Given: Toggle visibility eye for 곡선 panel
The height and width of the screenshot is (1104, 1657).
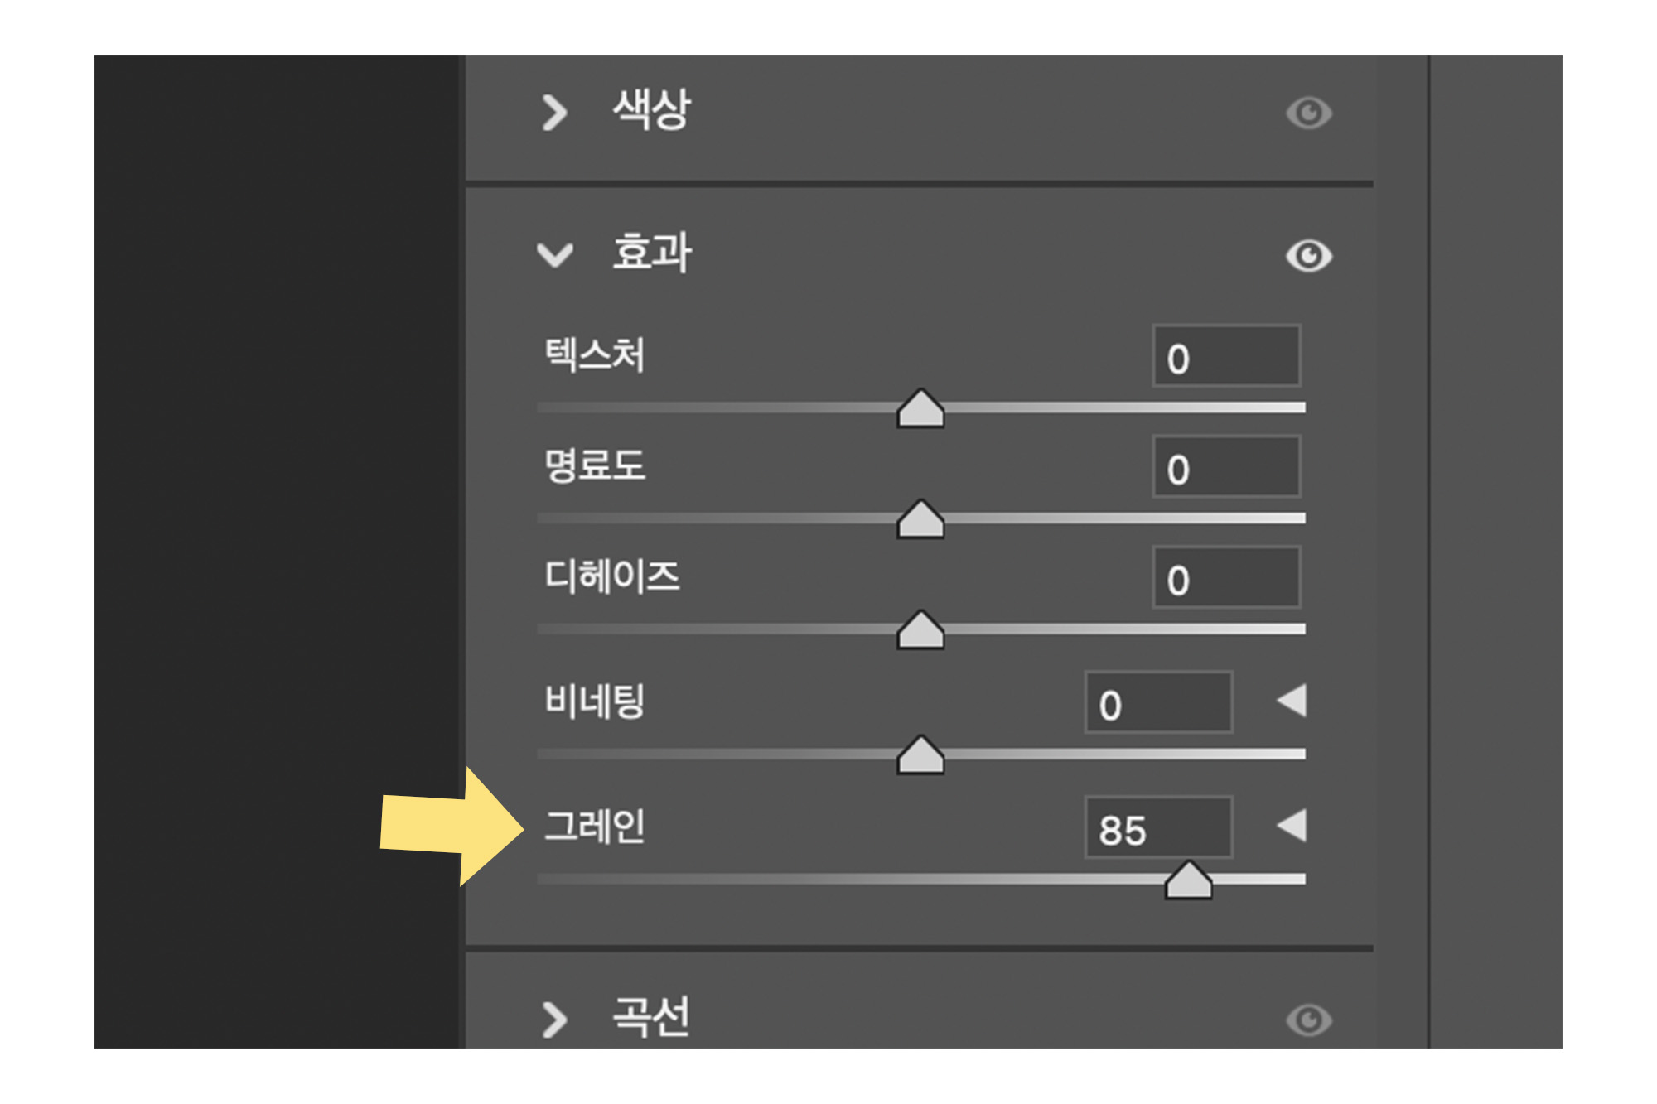Looking at the screenshot, I should click(1309, 1020).
